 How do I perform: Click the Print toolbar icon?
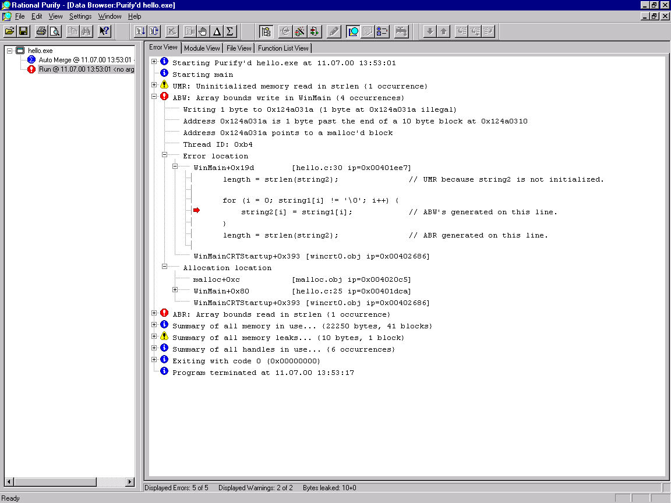pyautogui.click(x=41, y=31)
